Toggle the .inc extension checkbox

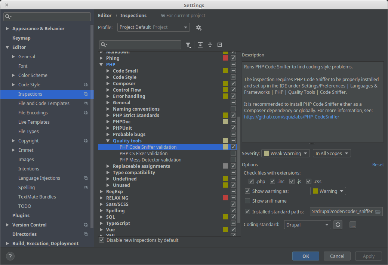pos(272,181)
